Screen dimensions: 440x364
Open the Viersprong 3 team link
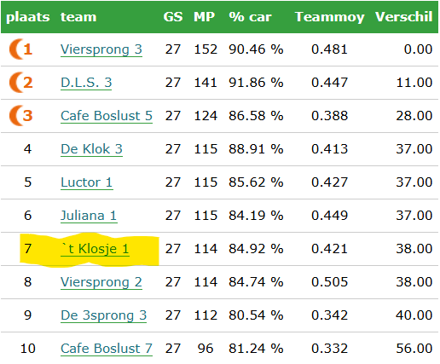pyautogui.click(x=101, y=49)
